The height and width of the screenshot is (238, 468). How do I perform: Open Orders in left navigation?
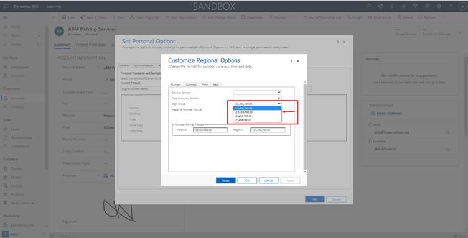16,177
